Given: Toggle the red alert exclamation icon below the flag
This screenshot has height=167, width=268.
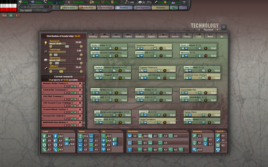Looking at the screenshot, I should [x=17, y=15].
